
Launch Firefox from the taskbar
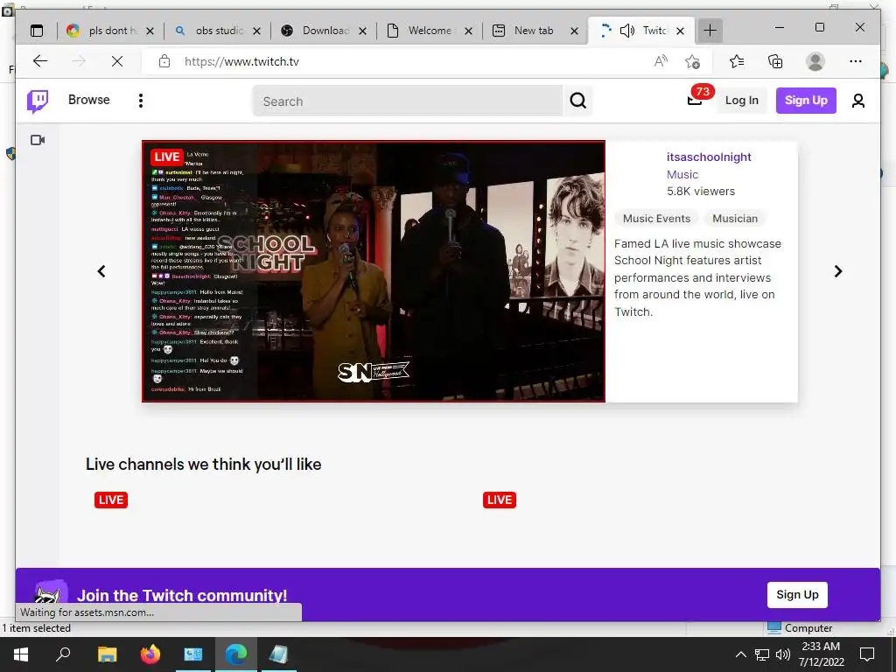pyautogui.click(x=150, y=654)
